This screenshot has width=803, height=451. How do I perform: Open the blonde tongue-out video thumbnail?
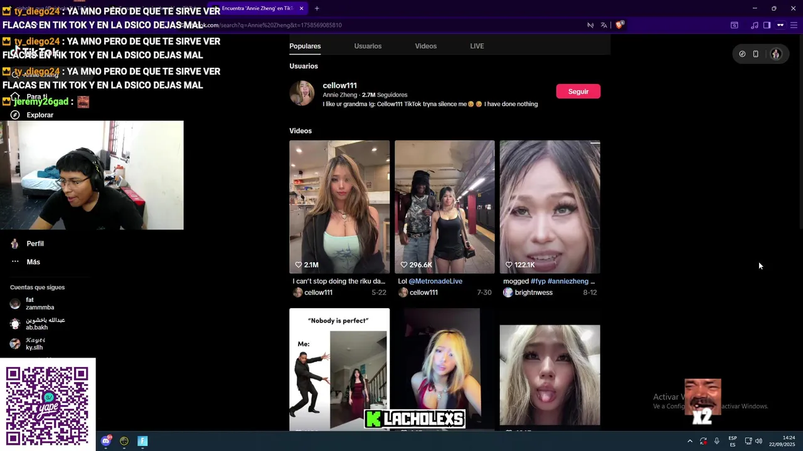point(550,375)
